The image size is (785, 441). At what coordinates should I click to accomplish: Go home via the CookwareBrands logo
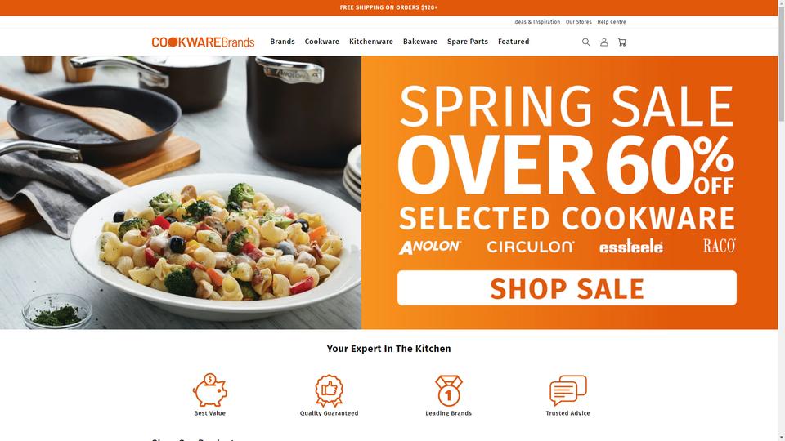(204, 42)
